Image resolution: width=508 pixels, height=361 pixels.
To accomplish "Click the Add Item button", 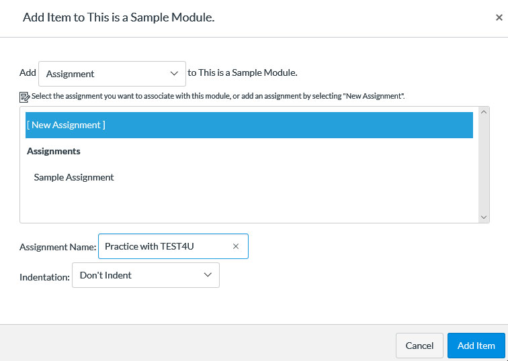I will [x=476, y=346].
